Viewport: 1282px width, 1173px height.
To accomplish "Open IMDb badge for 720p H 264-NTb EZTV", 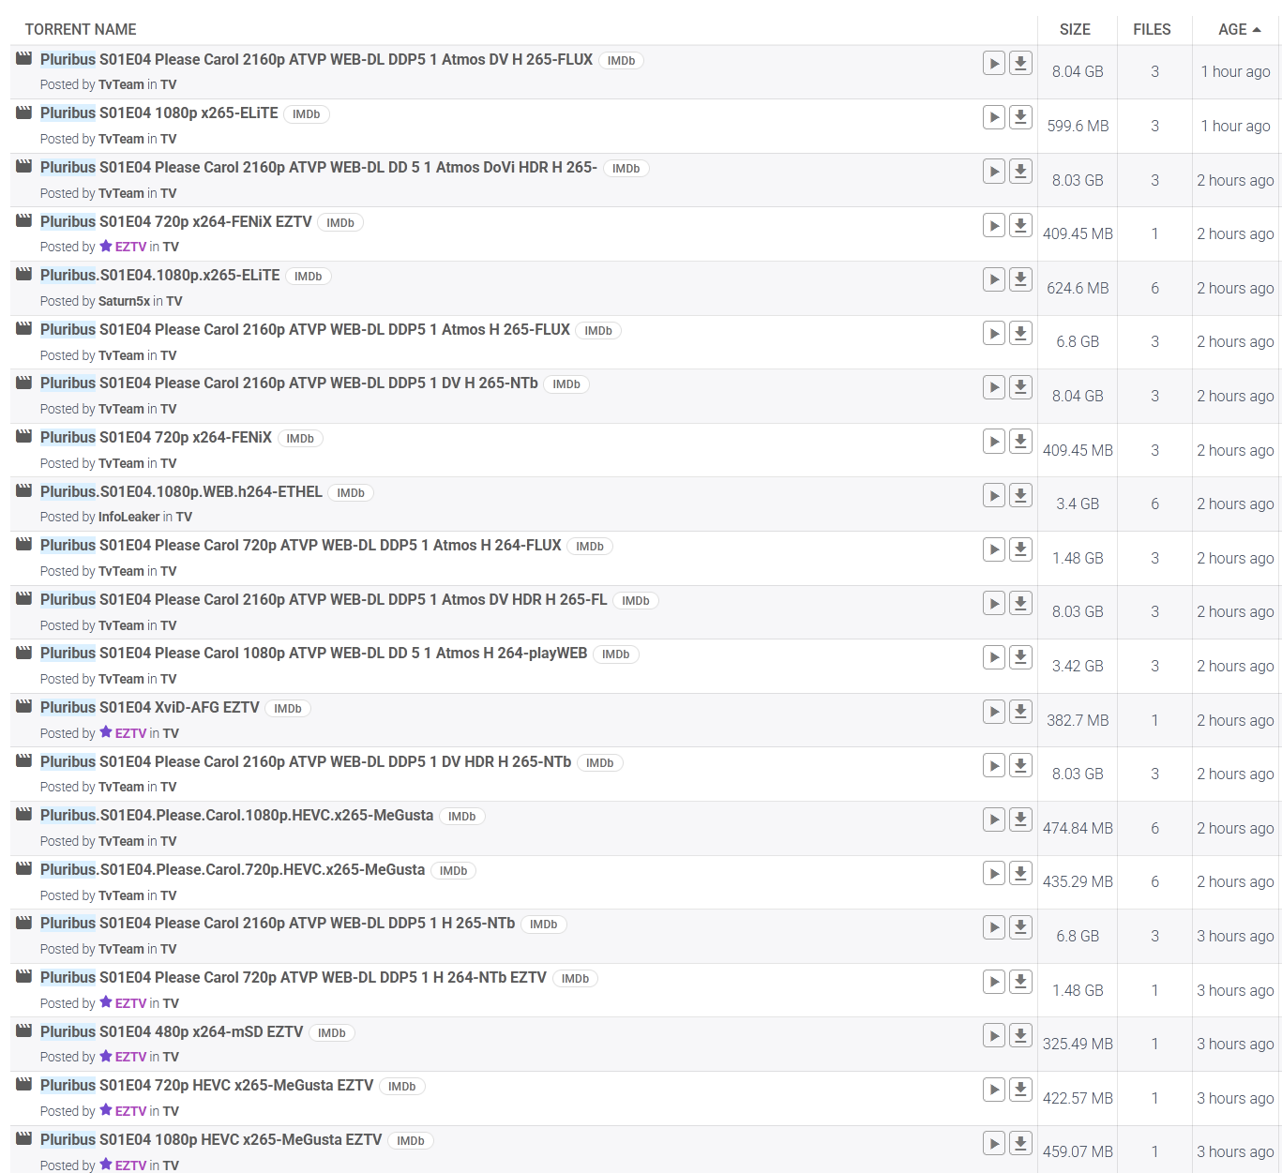I will point(576,979).
